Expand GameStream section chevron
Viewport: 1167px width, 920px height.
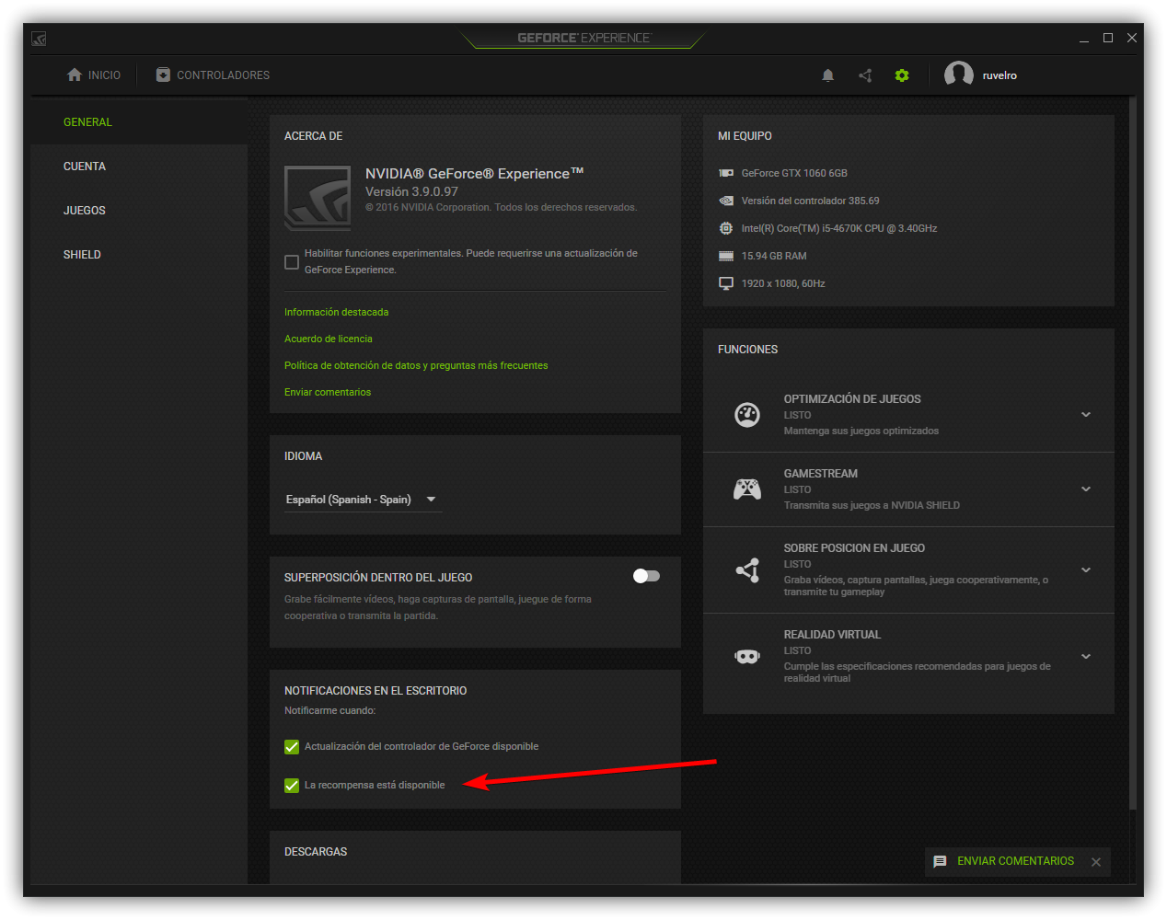point(1086,489)
